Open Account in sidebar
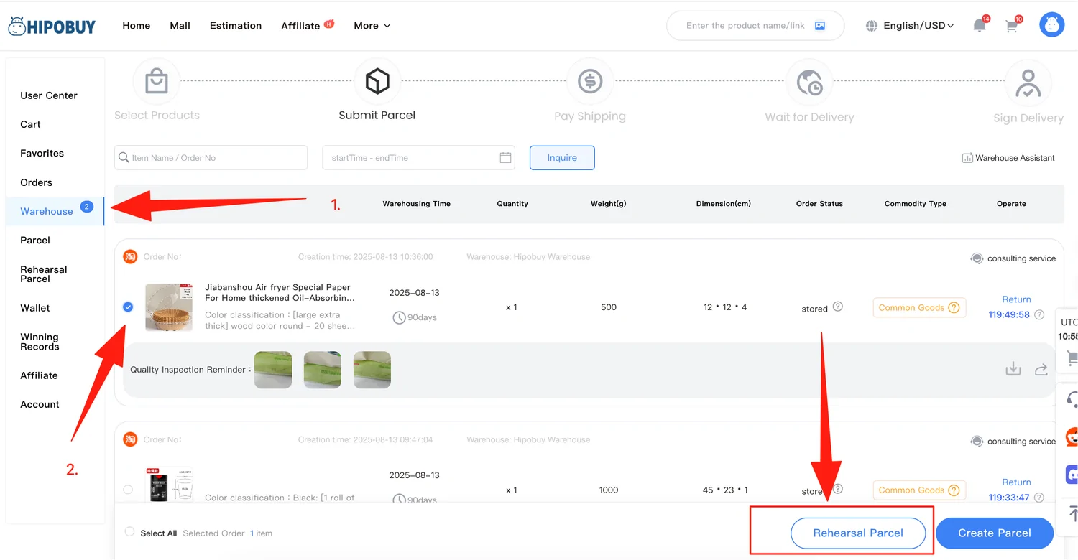The image size is (1078, 560). 40,404
